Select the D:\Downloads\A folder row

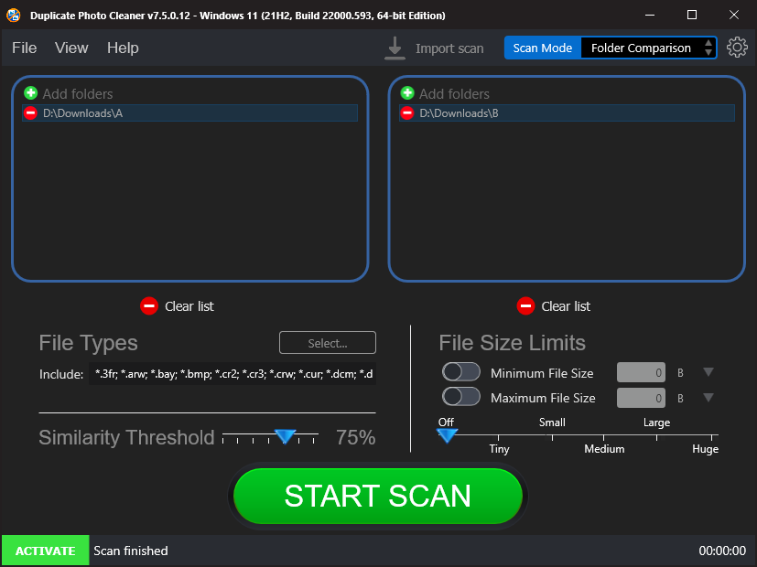189,112
